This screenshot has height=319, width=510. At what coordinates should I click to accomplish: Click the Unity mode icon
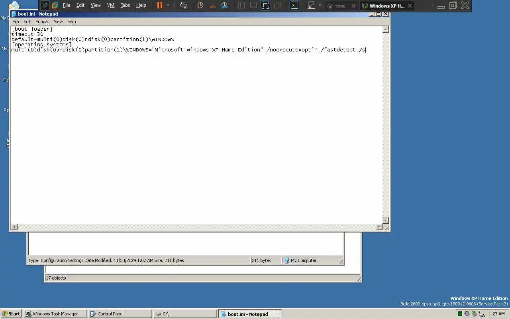point(278,6)
